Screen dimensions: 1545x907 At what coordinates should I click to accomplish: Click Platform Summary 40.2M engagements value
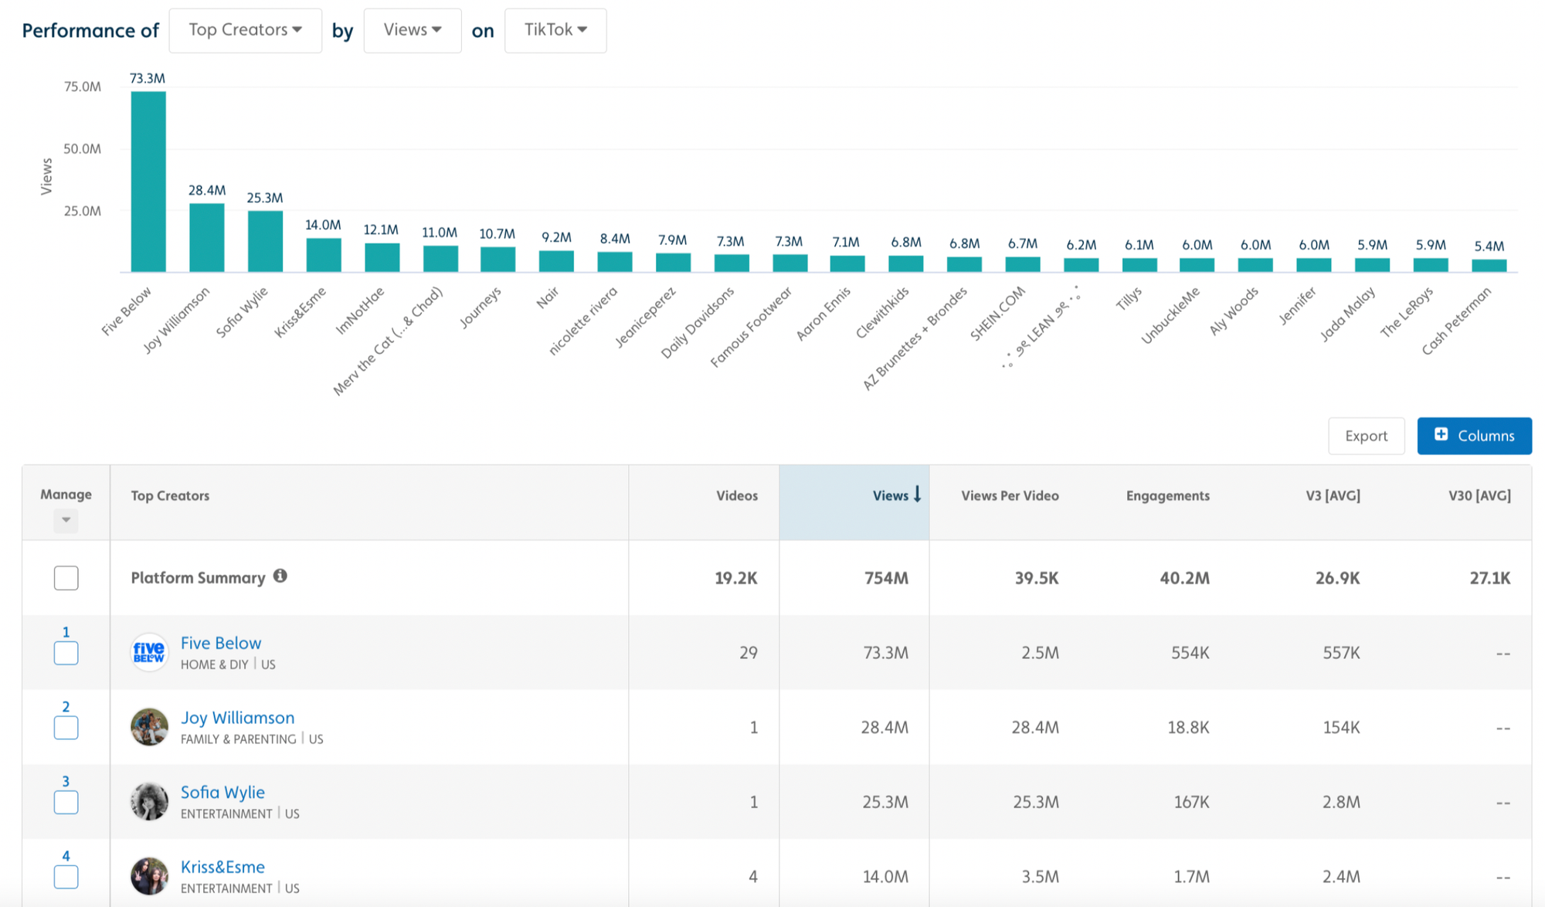[x=1184, y=578]
